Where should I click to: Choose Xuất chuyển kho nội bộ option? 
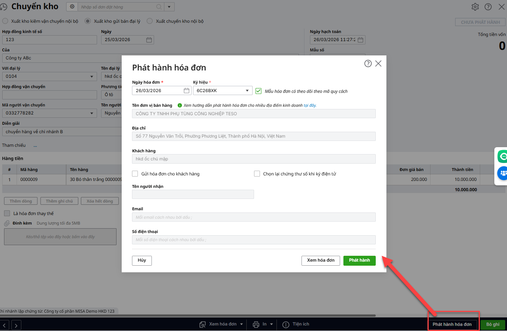pyautogui.click(x=150, y=21)
